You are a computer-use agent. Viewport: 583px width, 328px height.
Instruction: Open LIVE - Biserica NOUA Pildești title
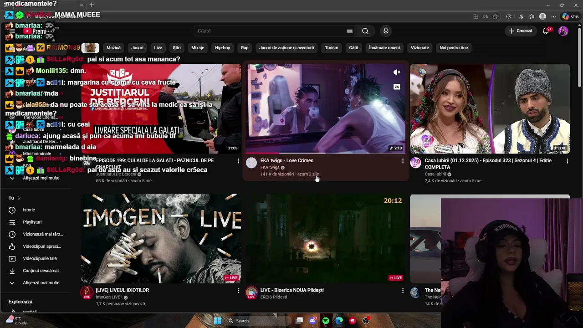292,290
